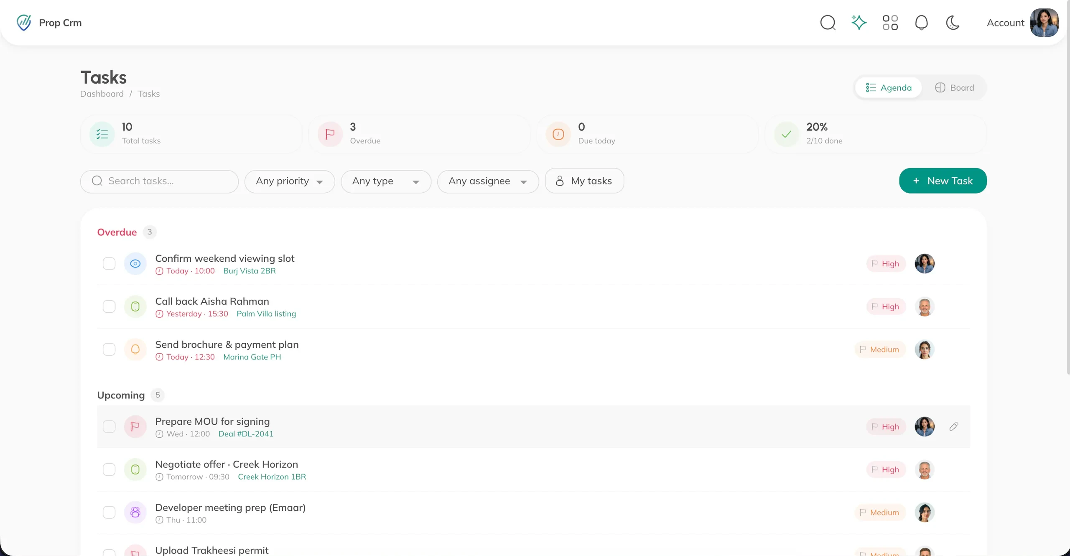Click the Account profile avatar
Screen dimensions: 1070x556
1044,23
